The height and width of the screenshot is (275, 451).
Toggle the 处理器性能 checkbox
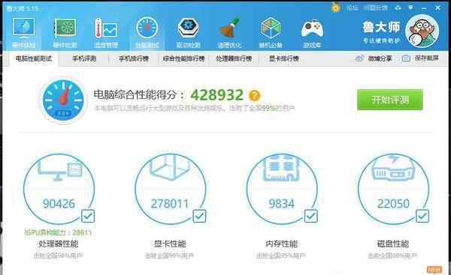88,217
